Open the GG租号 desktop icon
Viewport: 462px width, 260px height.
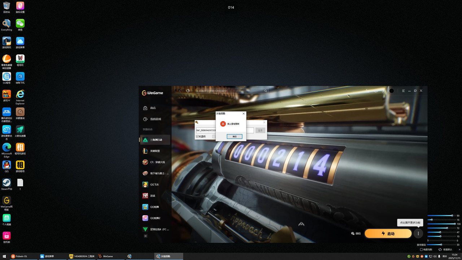[6, 78]
